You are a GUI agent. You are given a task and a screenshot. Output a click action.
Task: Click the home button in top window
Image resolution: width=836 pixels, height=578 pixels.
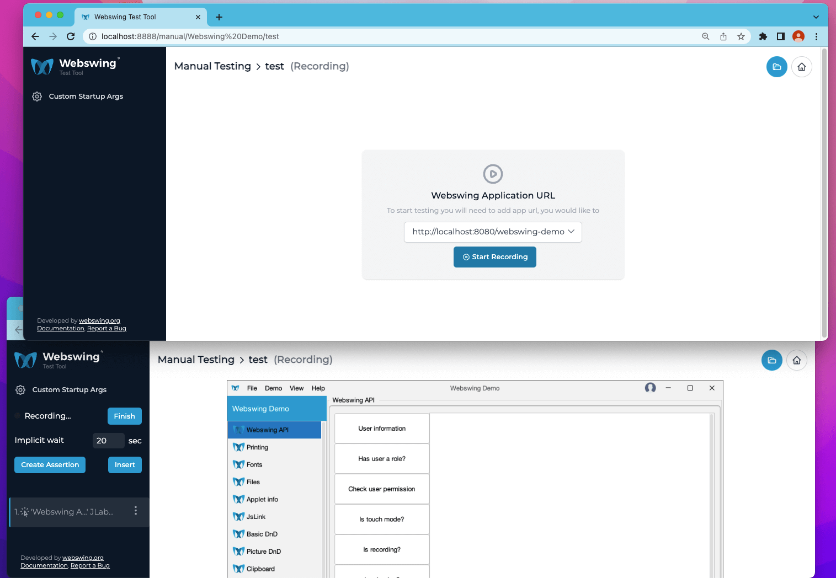801,67
